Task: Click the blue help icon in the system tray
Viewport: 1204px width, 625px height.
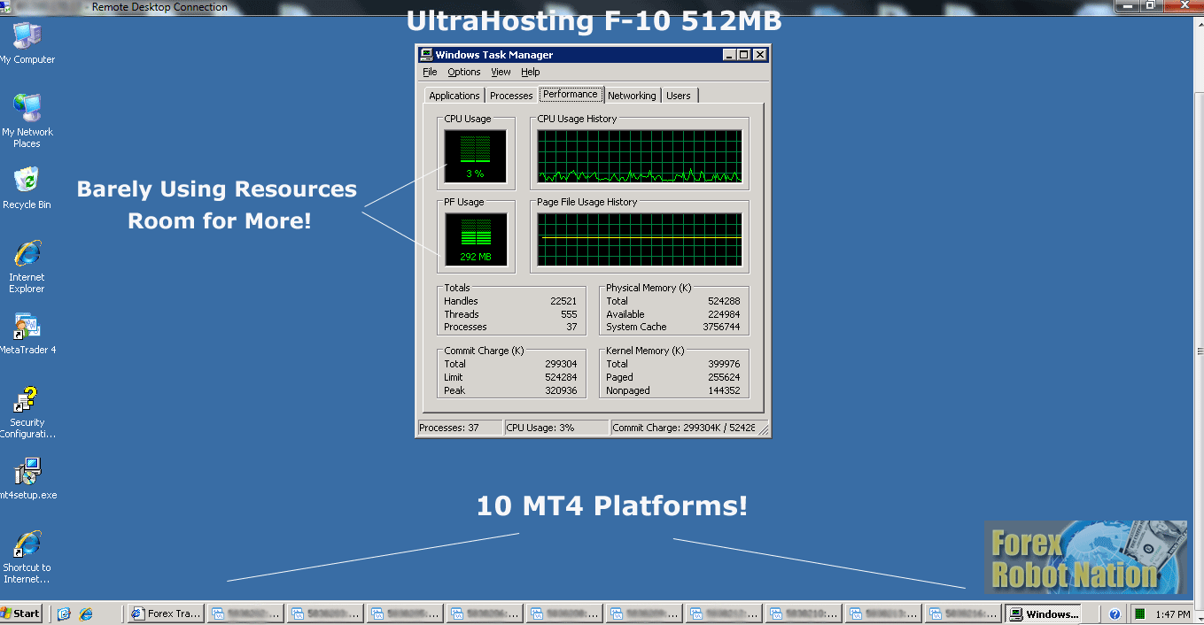Action: (x=1115, y=613)
